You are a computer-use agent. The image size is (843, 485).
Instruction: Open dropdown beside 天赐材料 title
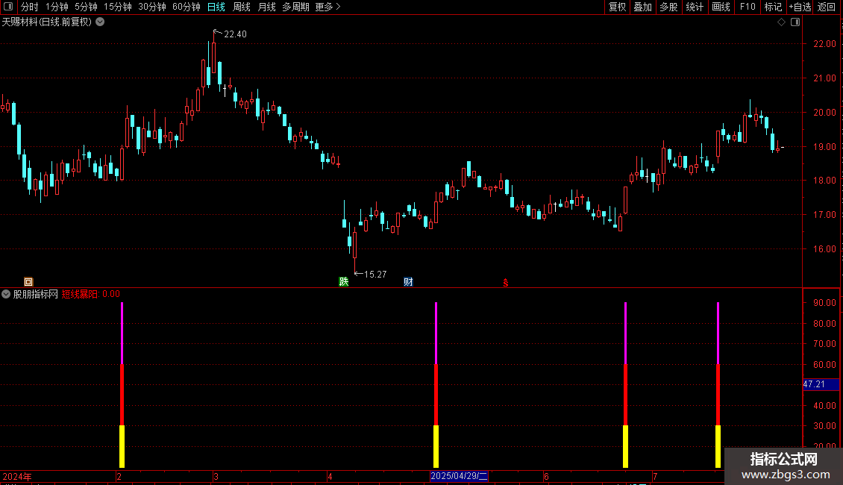100,22
